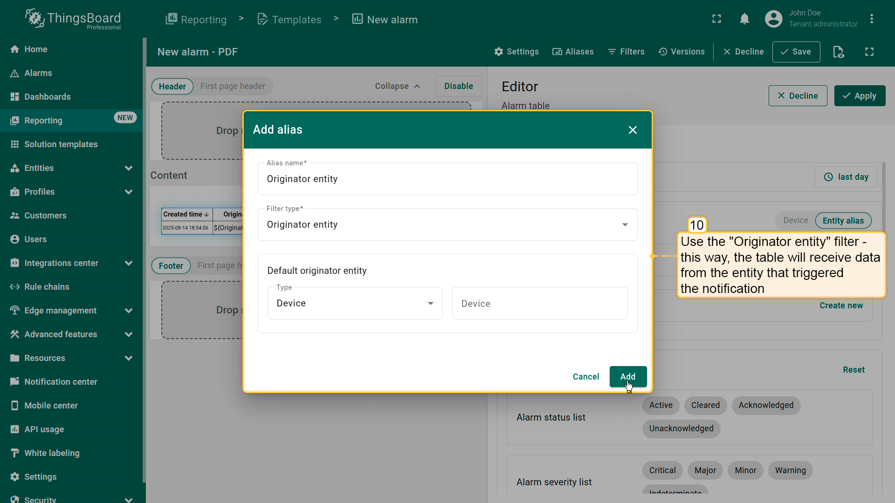Screen dimensions: 895x503
Task: Toggle fullscreen icon in top bar
Action: point(716,19)
